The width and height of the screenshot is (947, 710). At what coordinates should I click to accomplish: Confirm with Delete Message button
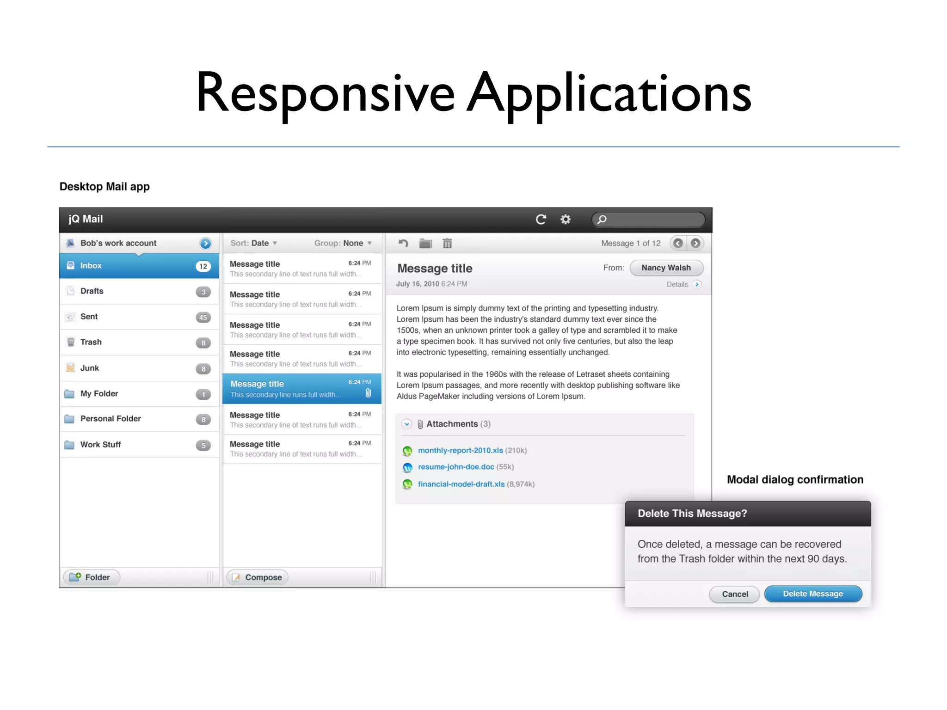(x=813, y=594)
